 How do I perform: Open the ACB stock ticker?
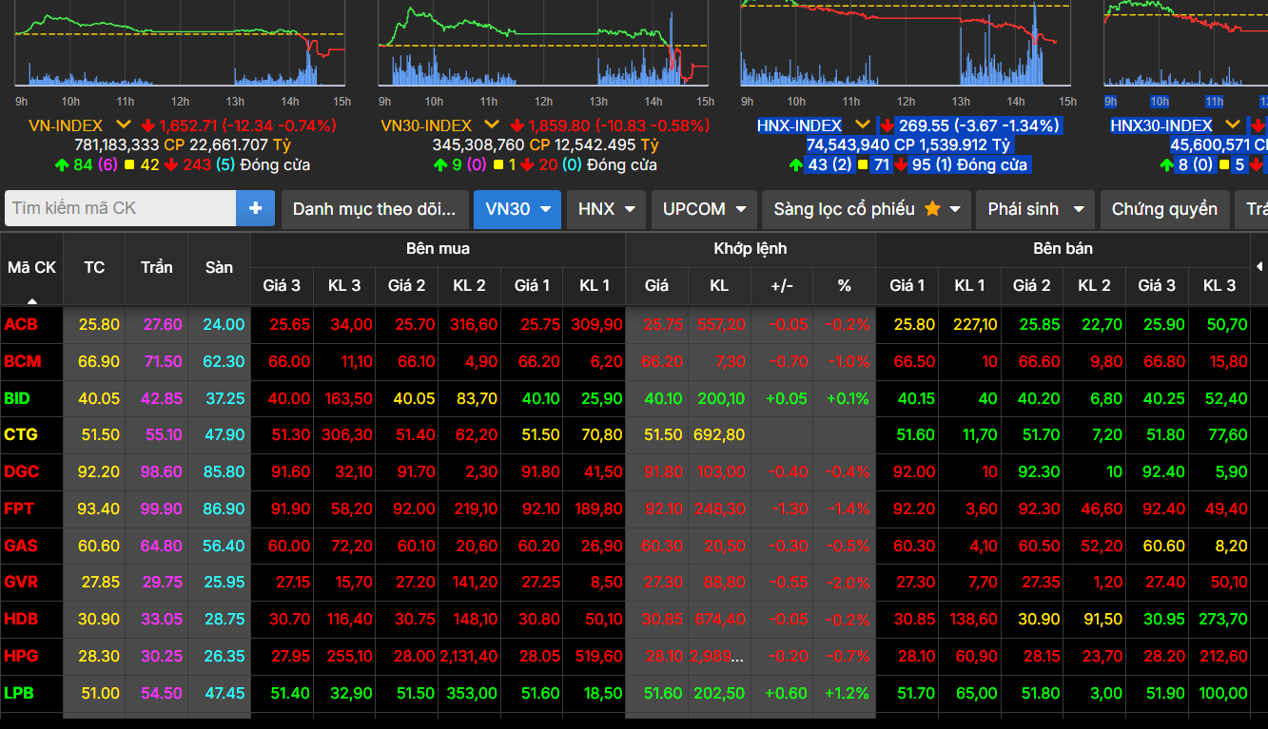(21, 324)
